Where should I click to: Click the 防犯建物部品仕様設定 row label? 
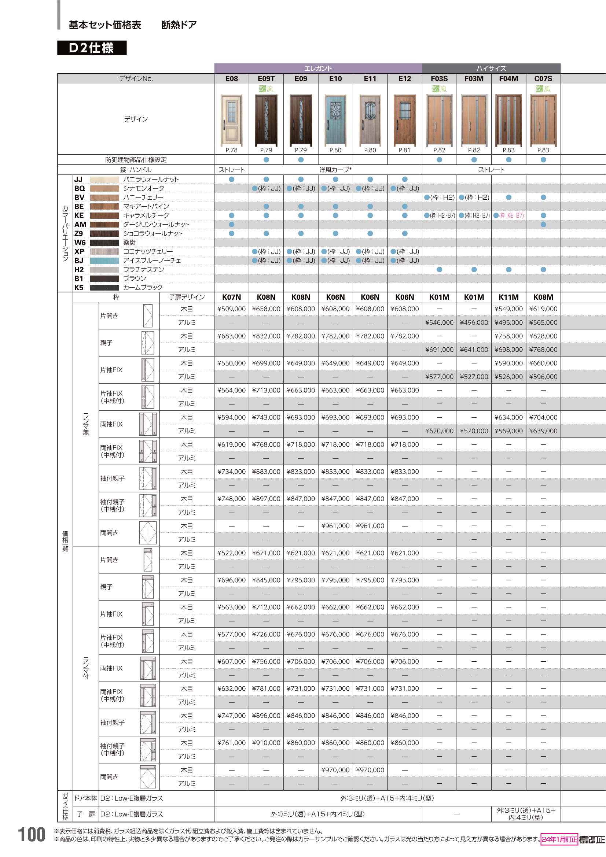click(136, 160)
